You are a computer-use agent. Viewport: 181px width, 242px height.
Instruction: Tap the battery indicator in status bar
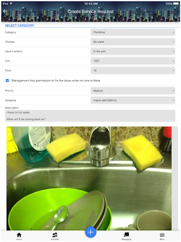coord(176,3)
